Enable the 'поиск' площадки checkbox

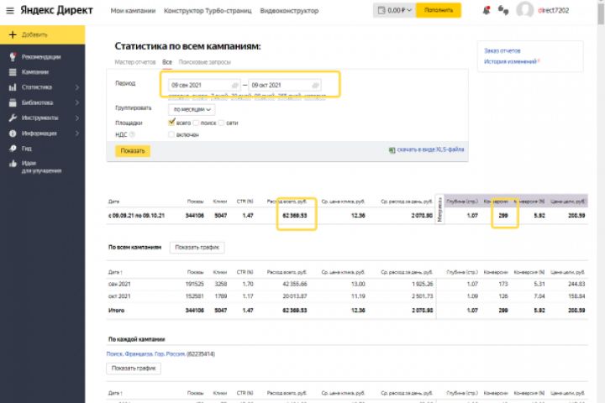click(196, 123)
